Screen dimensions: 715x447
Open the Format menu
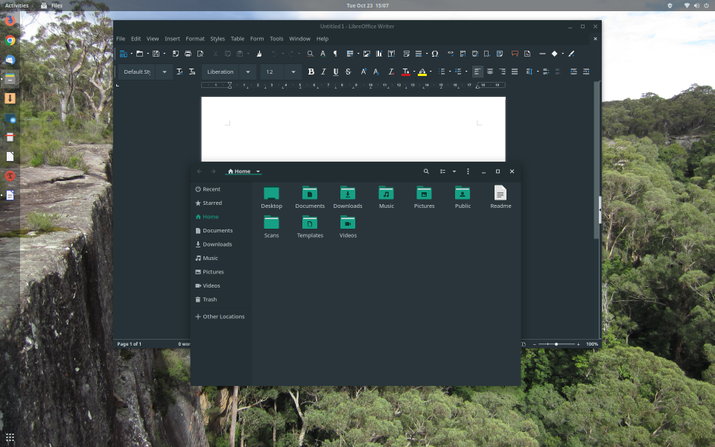[x=195, y=39]
